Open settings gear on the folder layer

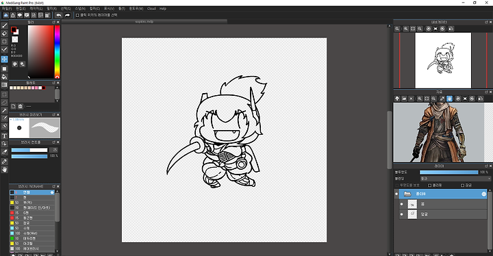coord(484,194)
